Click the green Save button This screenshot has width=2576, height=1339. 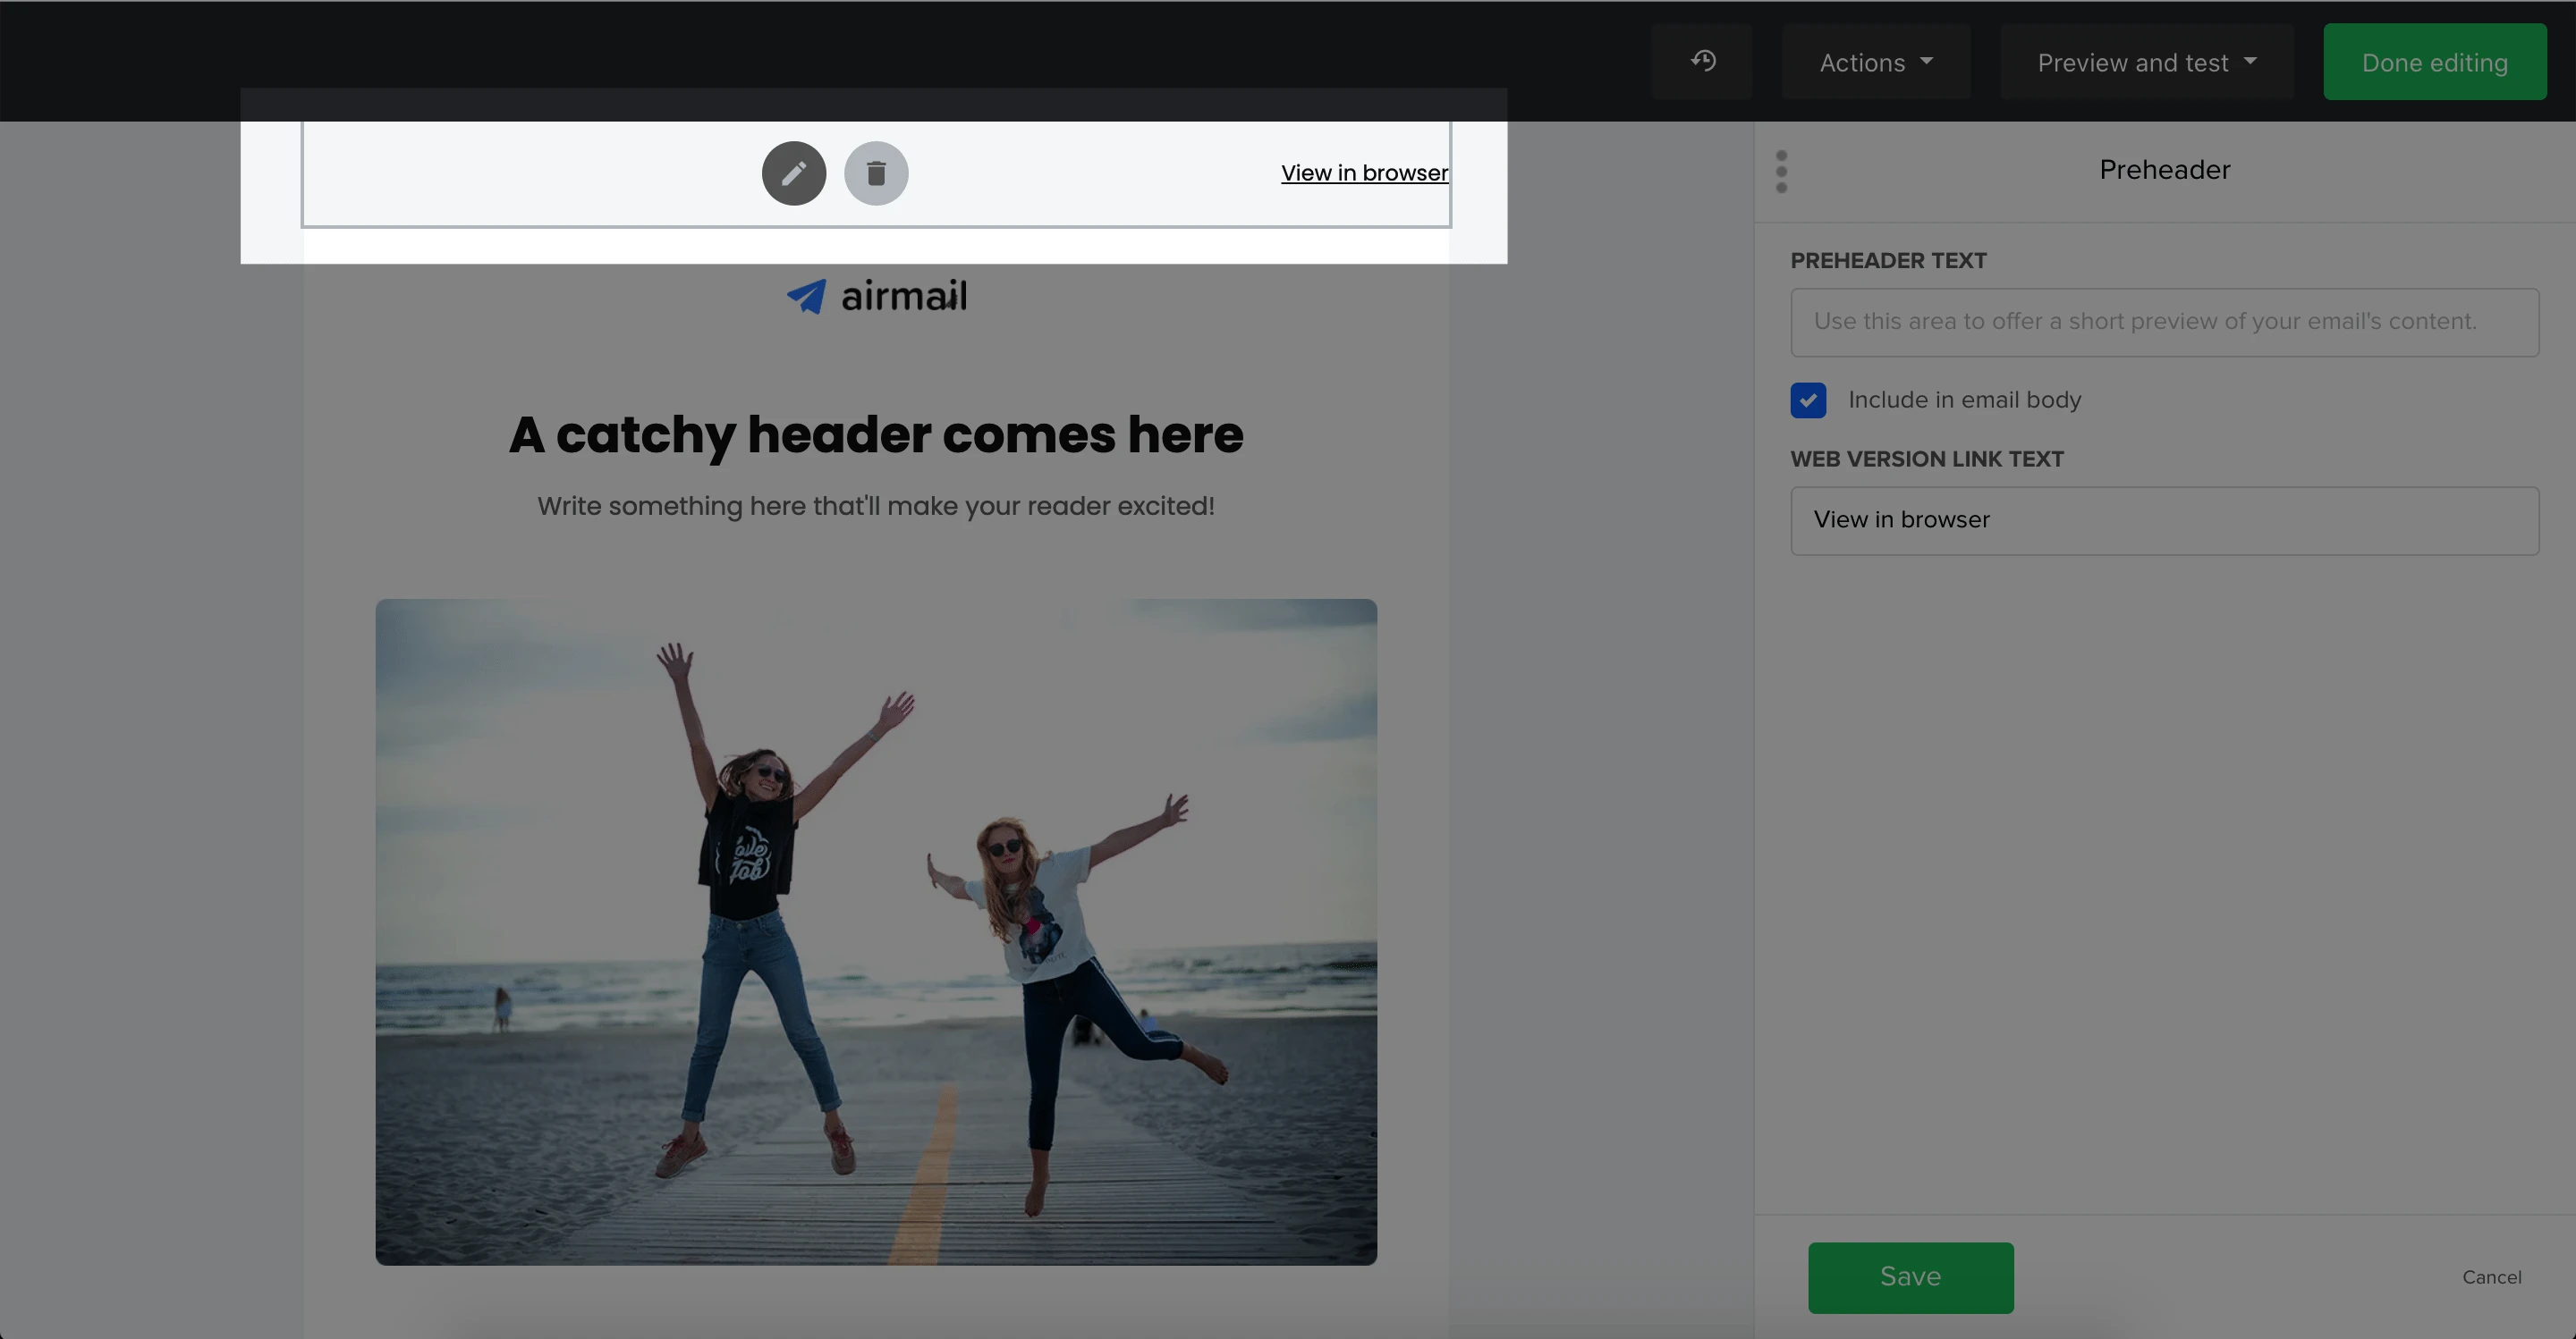click(1910, 1277)
